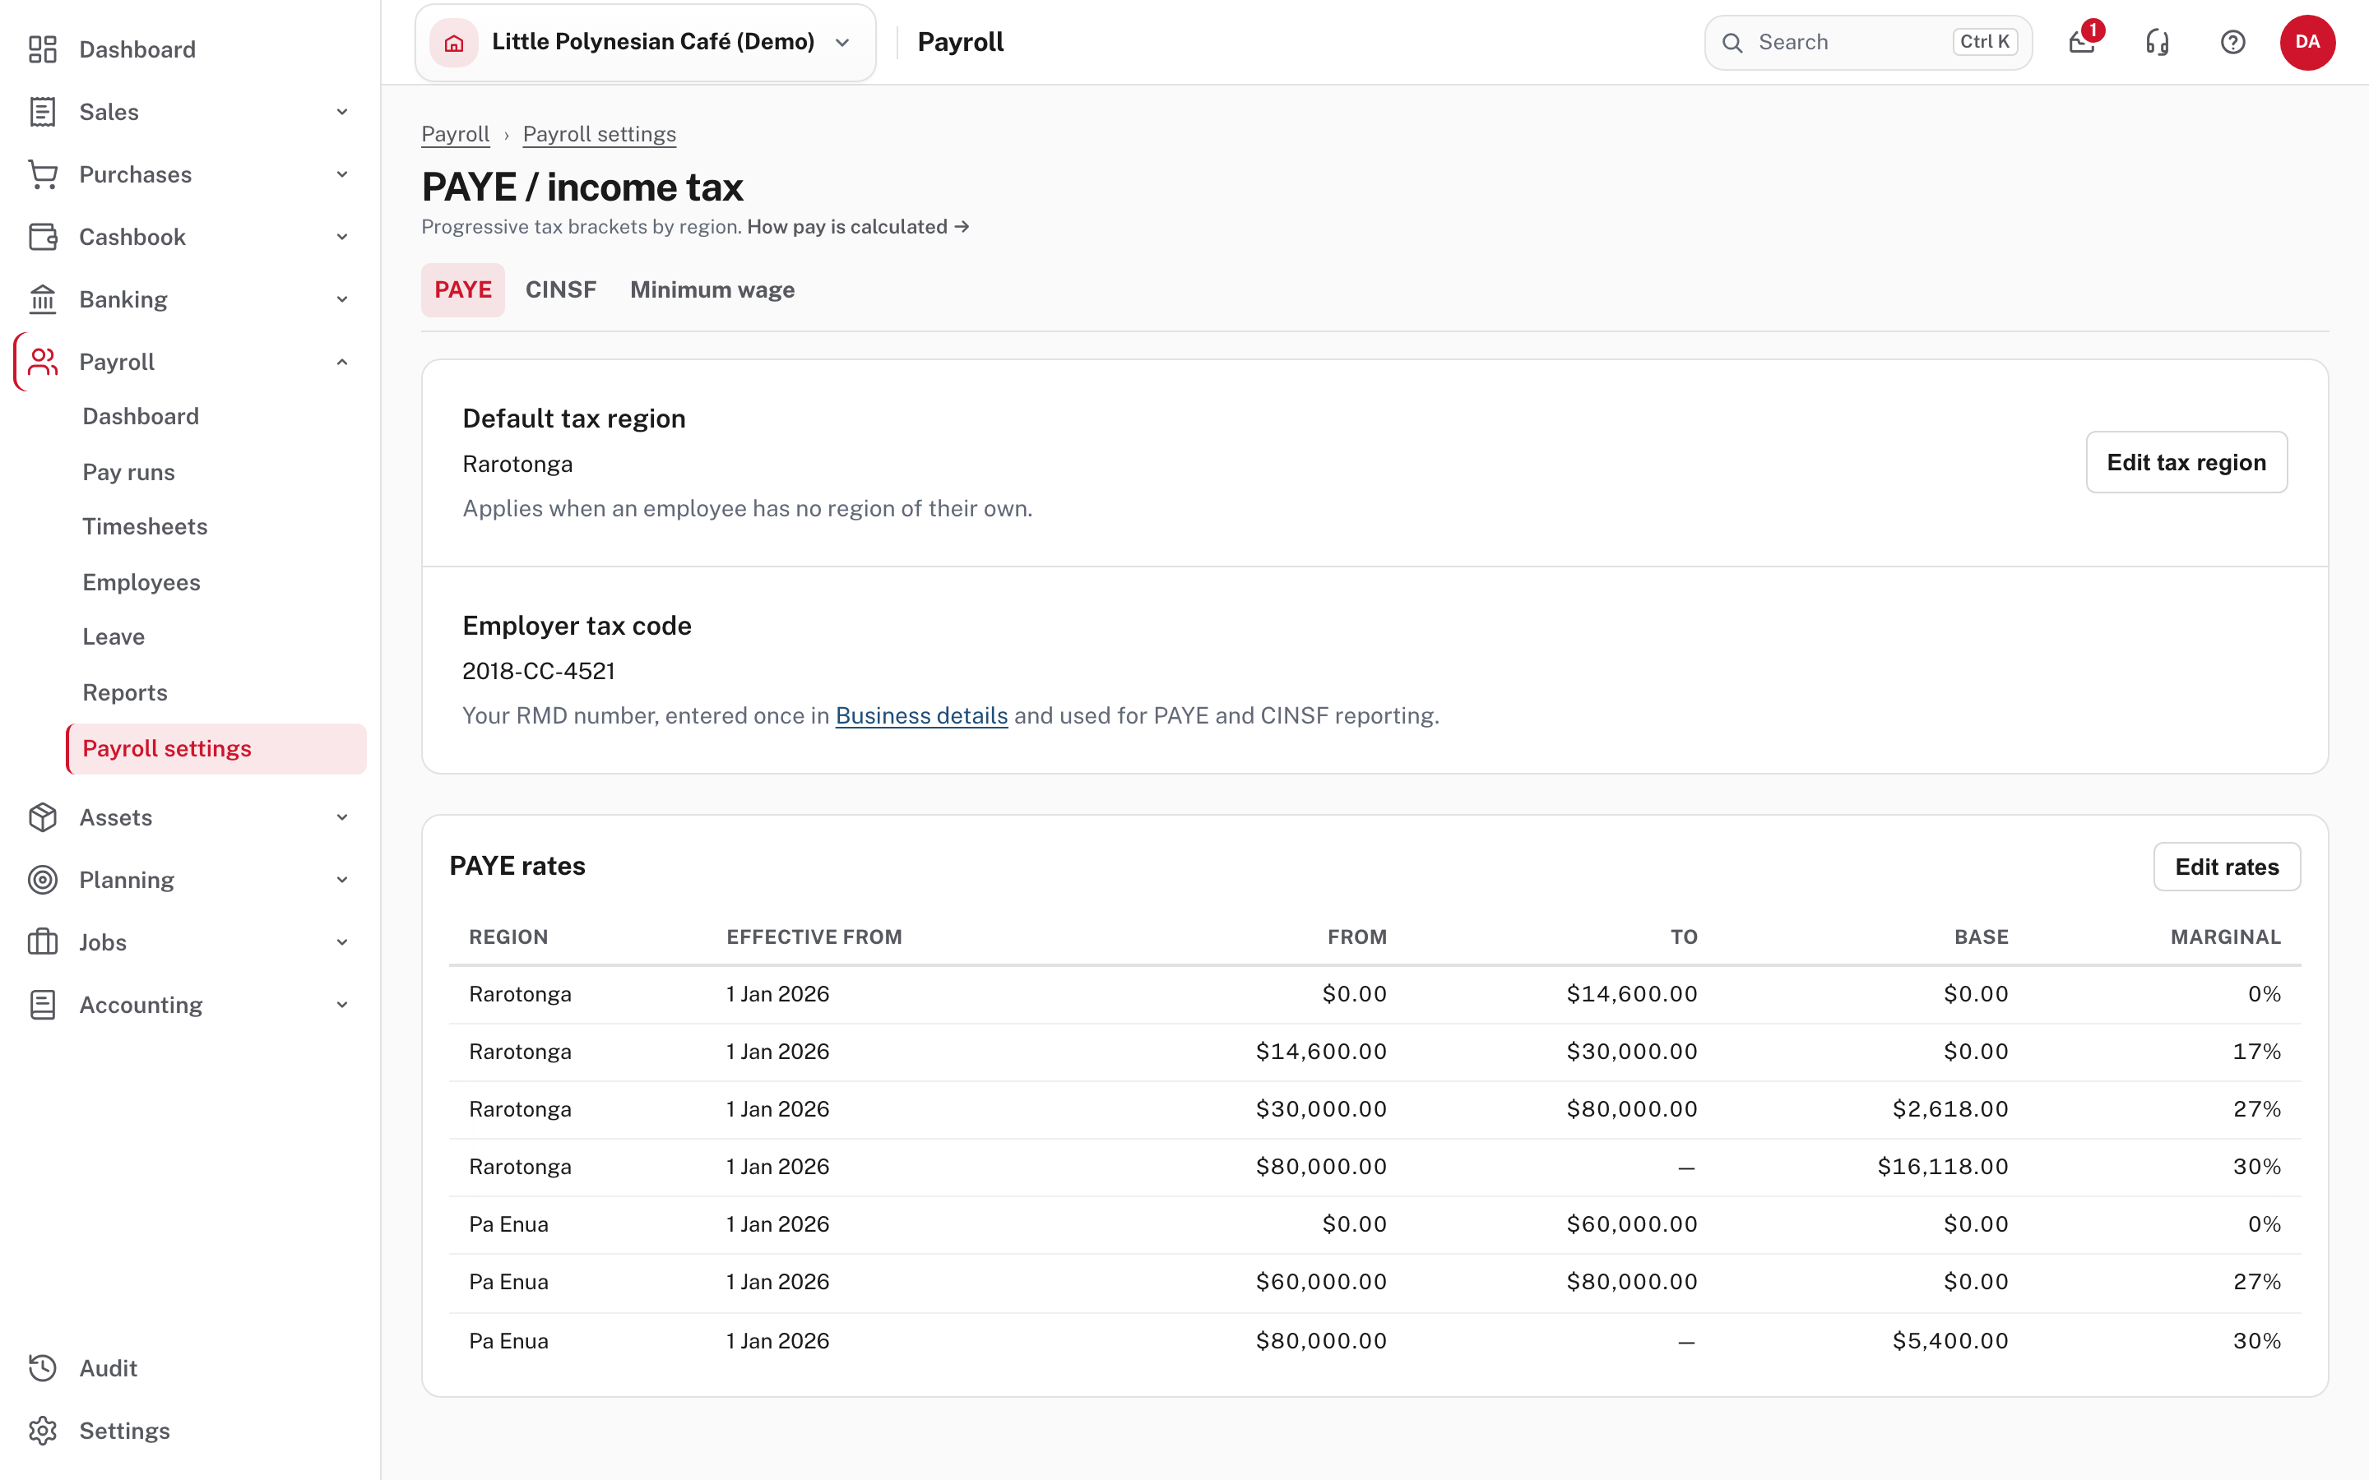2369x1480 pixels.
Task: Open the notifications inbox icon
Action: tap(2082, 42)
